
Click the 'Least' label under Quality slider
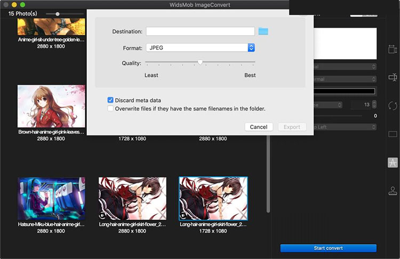click(151, 76)
